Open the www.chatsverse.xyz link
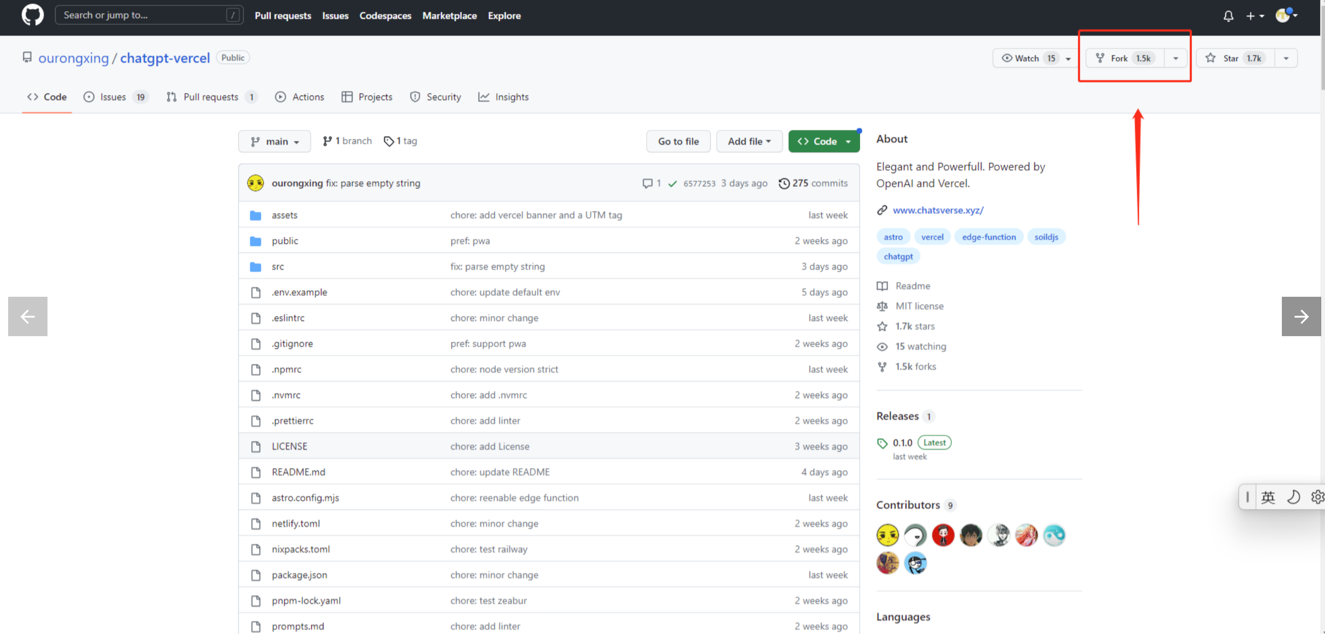The height and width of the screenshot is (634, 1325). pyautogui.click(x=938, y=210)
